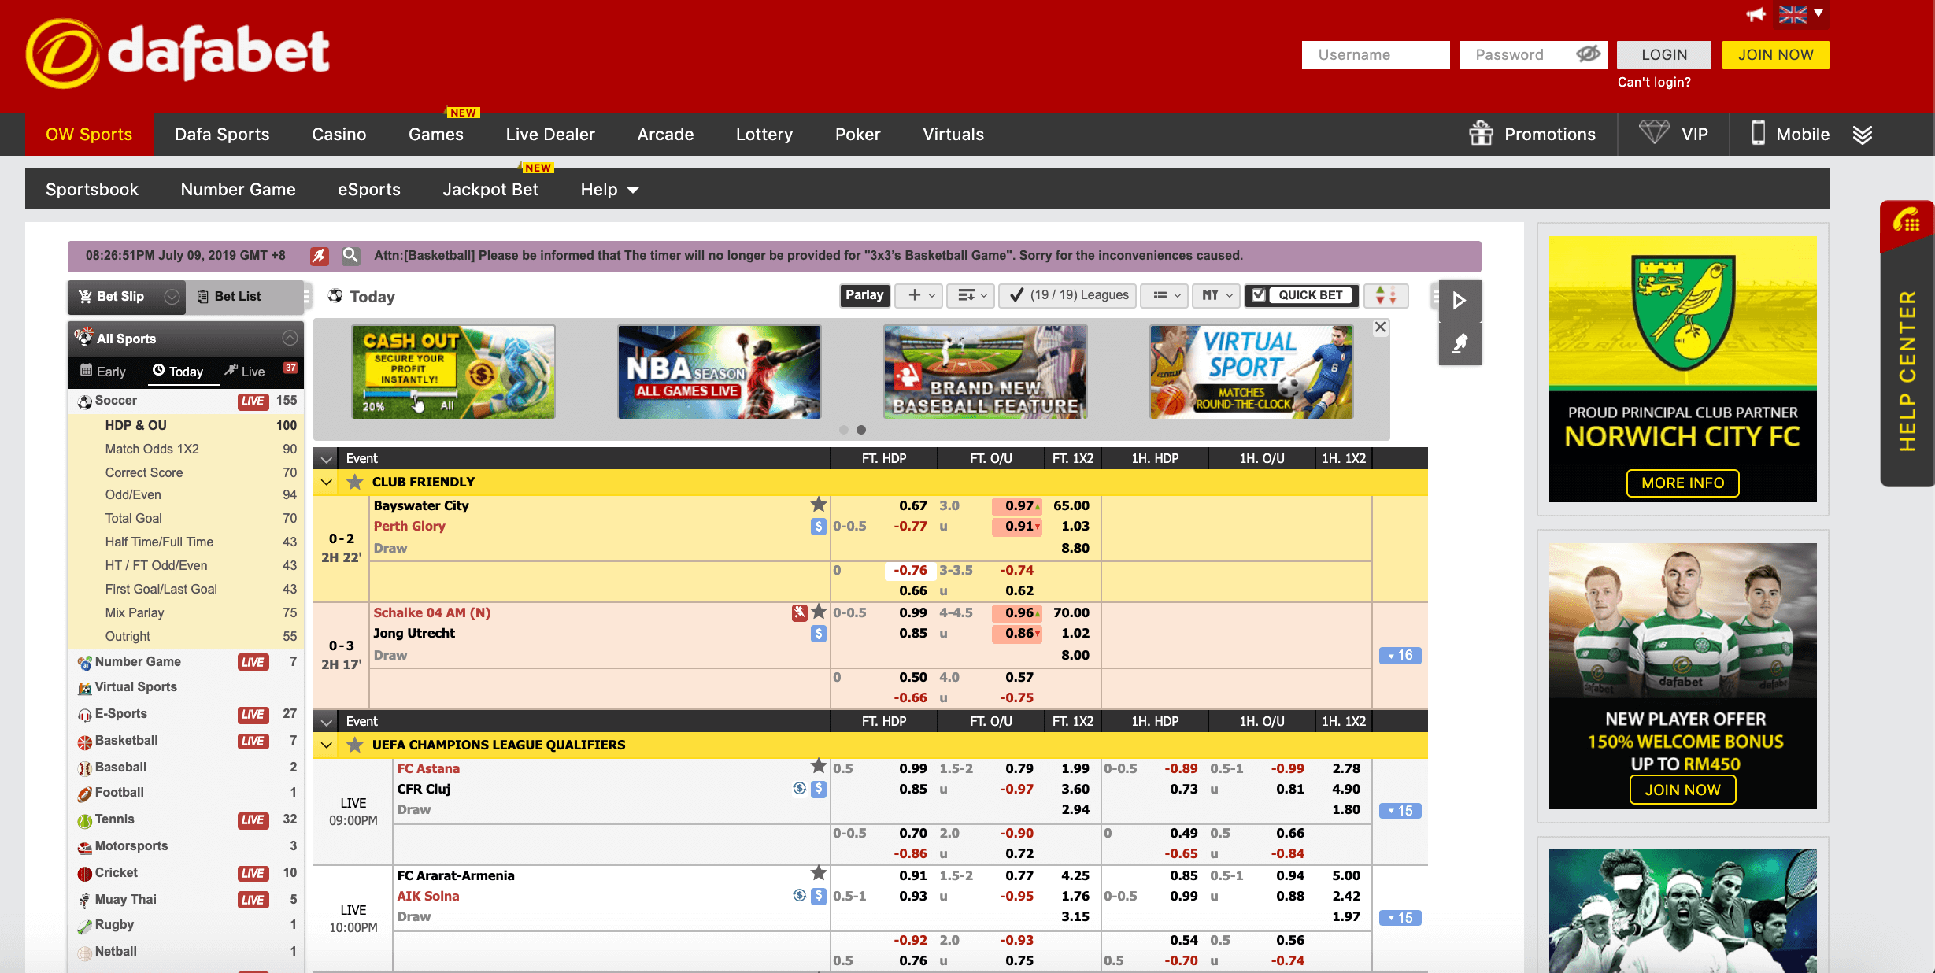This screenshot has width=1935, height=973.
Task: Close the promo banner carousel
Action: (1380, 327)
